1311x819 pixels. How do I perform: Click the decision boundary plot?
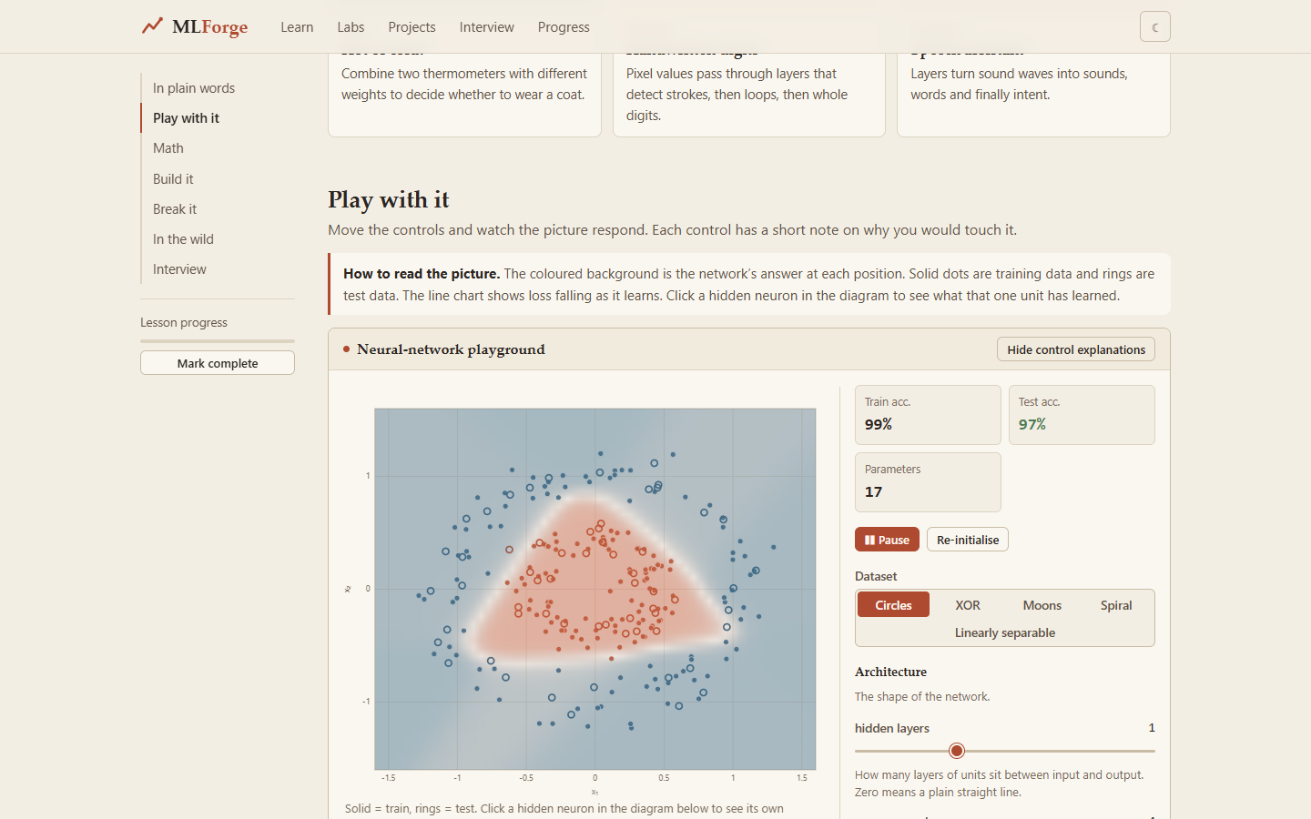tap(595, 589)
